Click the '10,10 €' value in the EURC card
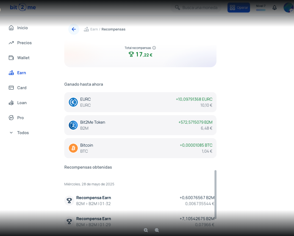This screenshot has height=236, width=294. pyautogui.click(x=206, y=105)
